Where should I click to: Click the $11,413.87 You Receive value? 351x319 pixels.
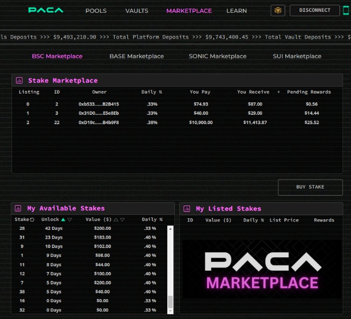[x=255, y=123]
